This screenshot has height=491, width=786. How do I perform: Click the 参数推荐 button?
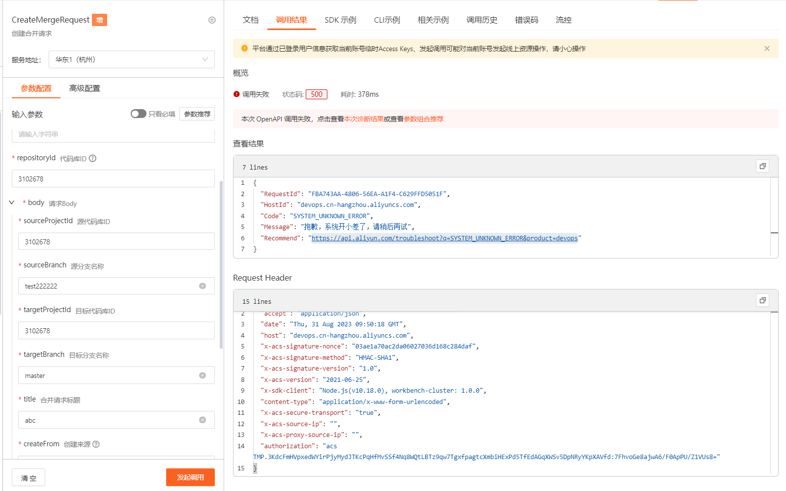pos(197,114)
